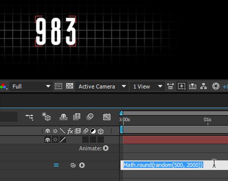Toggle the layer's Continuously Rasterize switch

click(x=55, y=140)
